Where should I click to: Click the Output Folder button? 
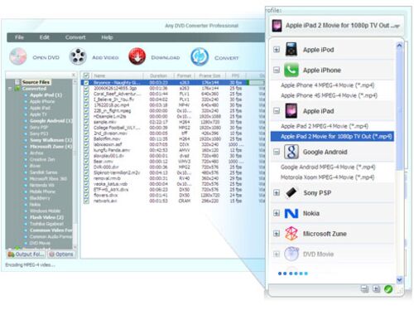[x=26, y=255]
